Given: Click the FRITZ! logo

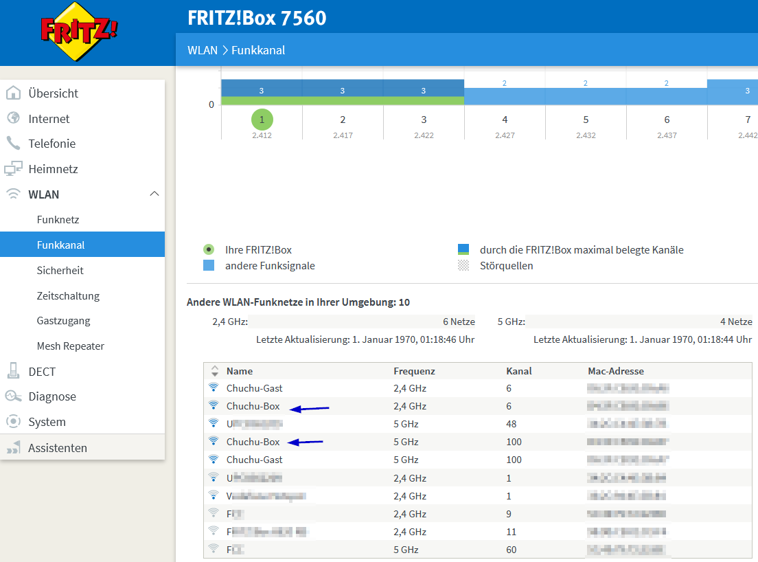Looking at the screenshot, I should click(79, 32).
